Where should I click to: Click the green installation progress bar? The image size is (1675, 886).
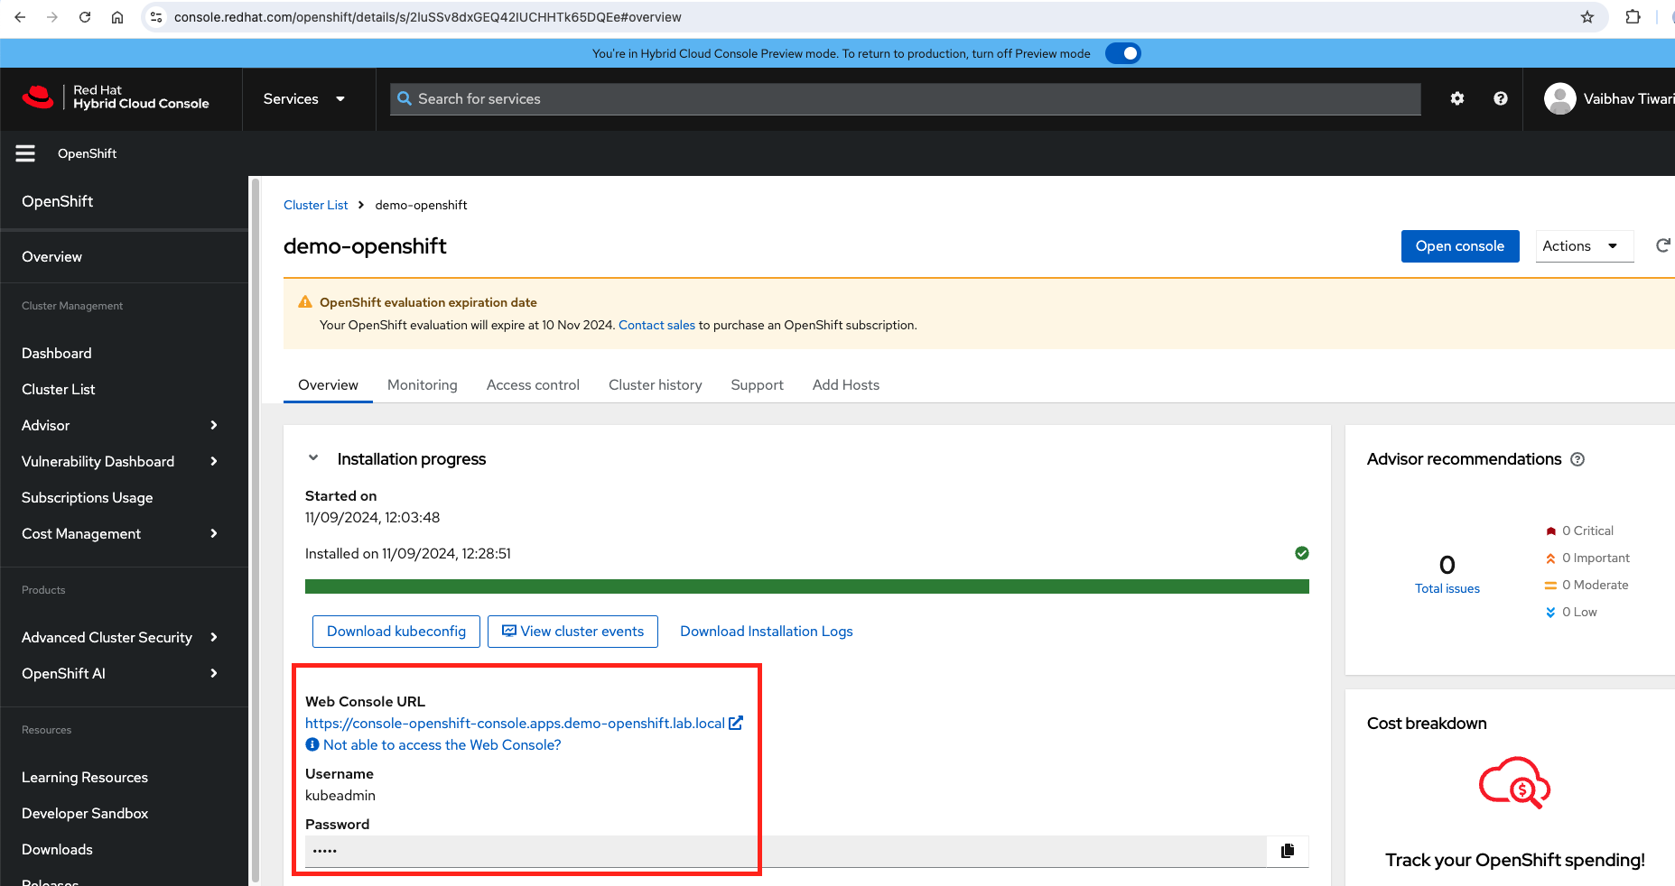tap(807, 586)
